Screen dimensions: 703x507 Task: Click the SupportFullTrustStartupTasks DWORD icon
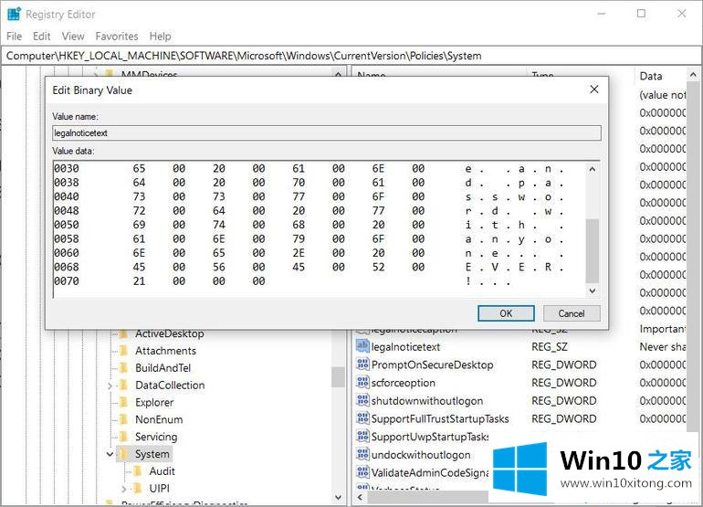coord(362,418)
